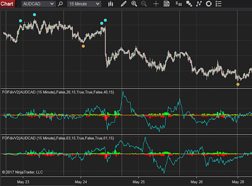Click the red Chart tab label

pos(7,4)
